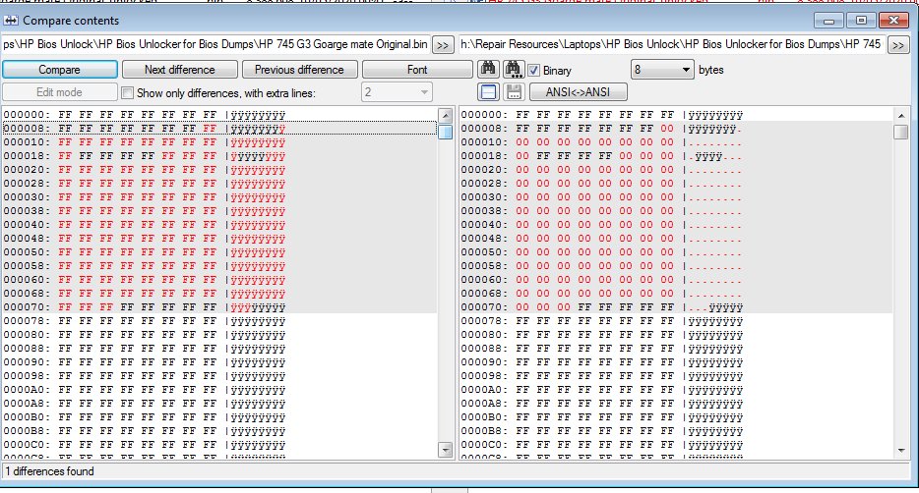Select row 000008 in right pane
The height and width of the screenshot is (493, 919).
676,129
